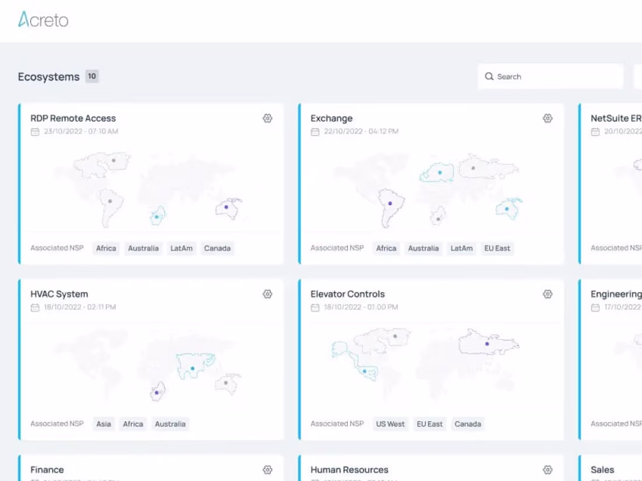Select Africa tag on Exchange card

click(x=386, y=248)
